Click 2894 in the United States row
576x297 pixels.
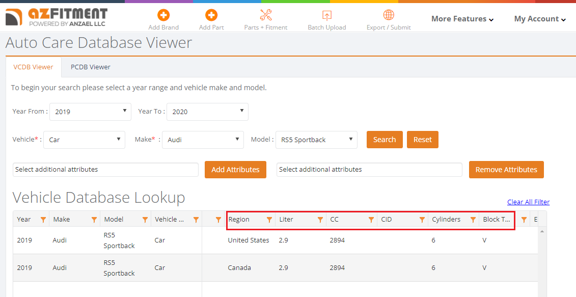point(337,240)
